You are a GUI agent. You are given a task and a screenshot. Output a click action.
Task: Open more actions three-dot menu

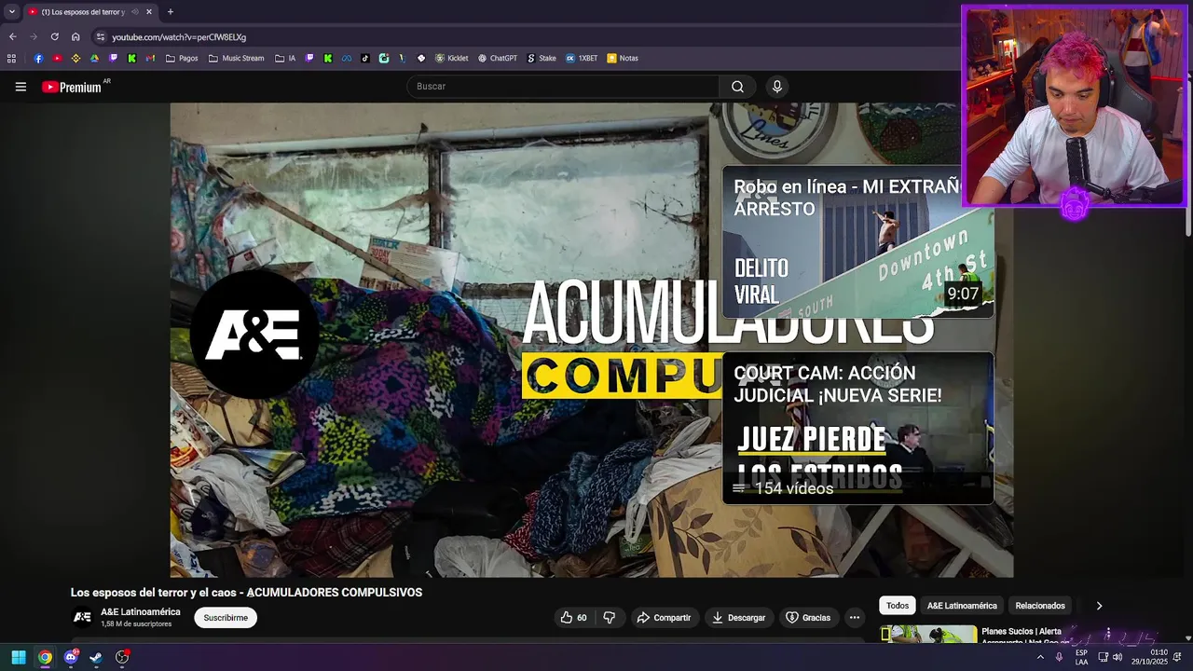[x=854, y=617]
